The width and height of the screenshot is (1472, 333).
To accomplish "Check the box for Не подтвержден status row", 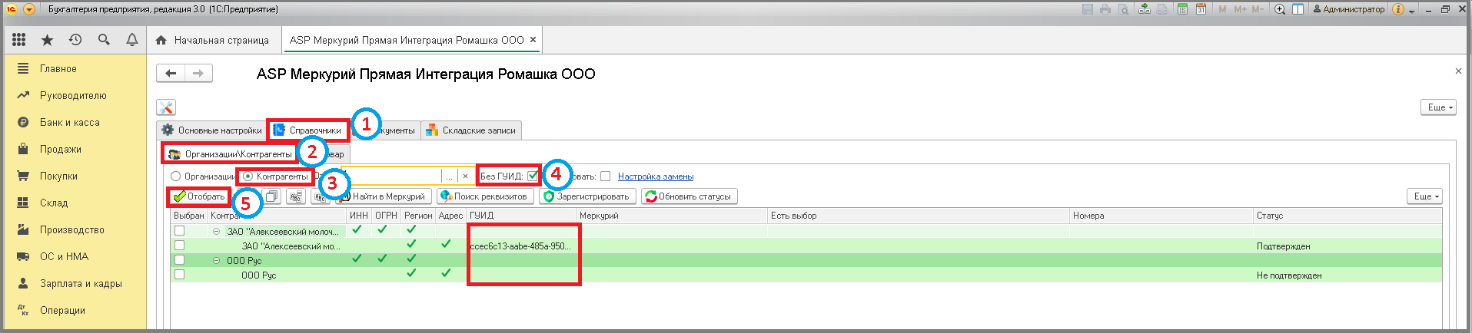I will tap(179, 275).
